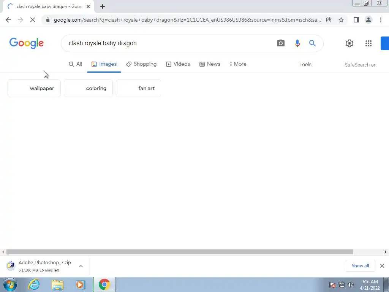Bookmark this page with the star
Screen dimensions: 389x292
[x=341, y=20]
